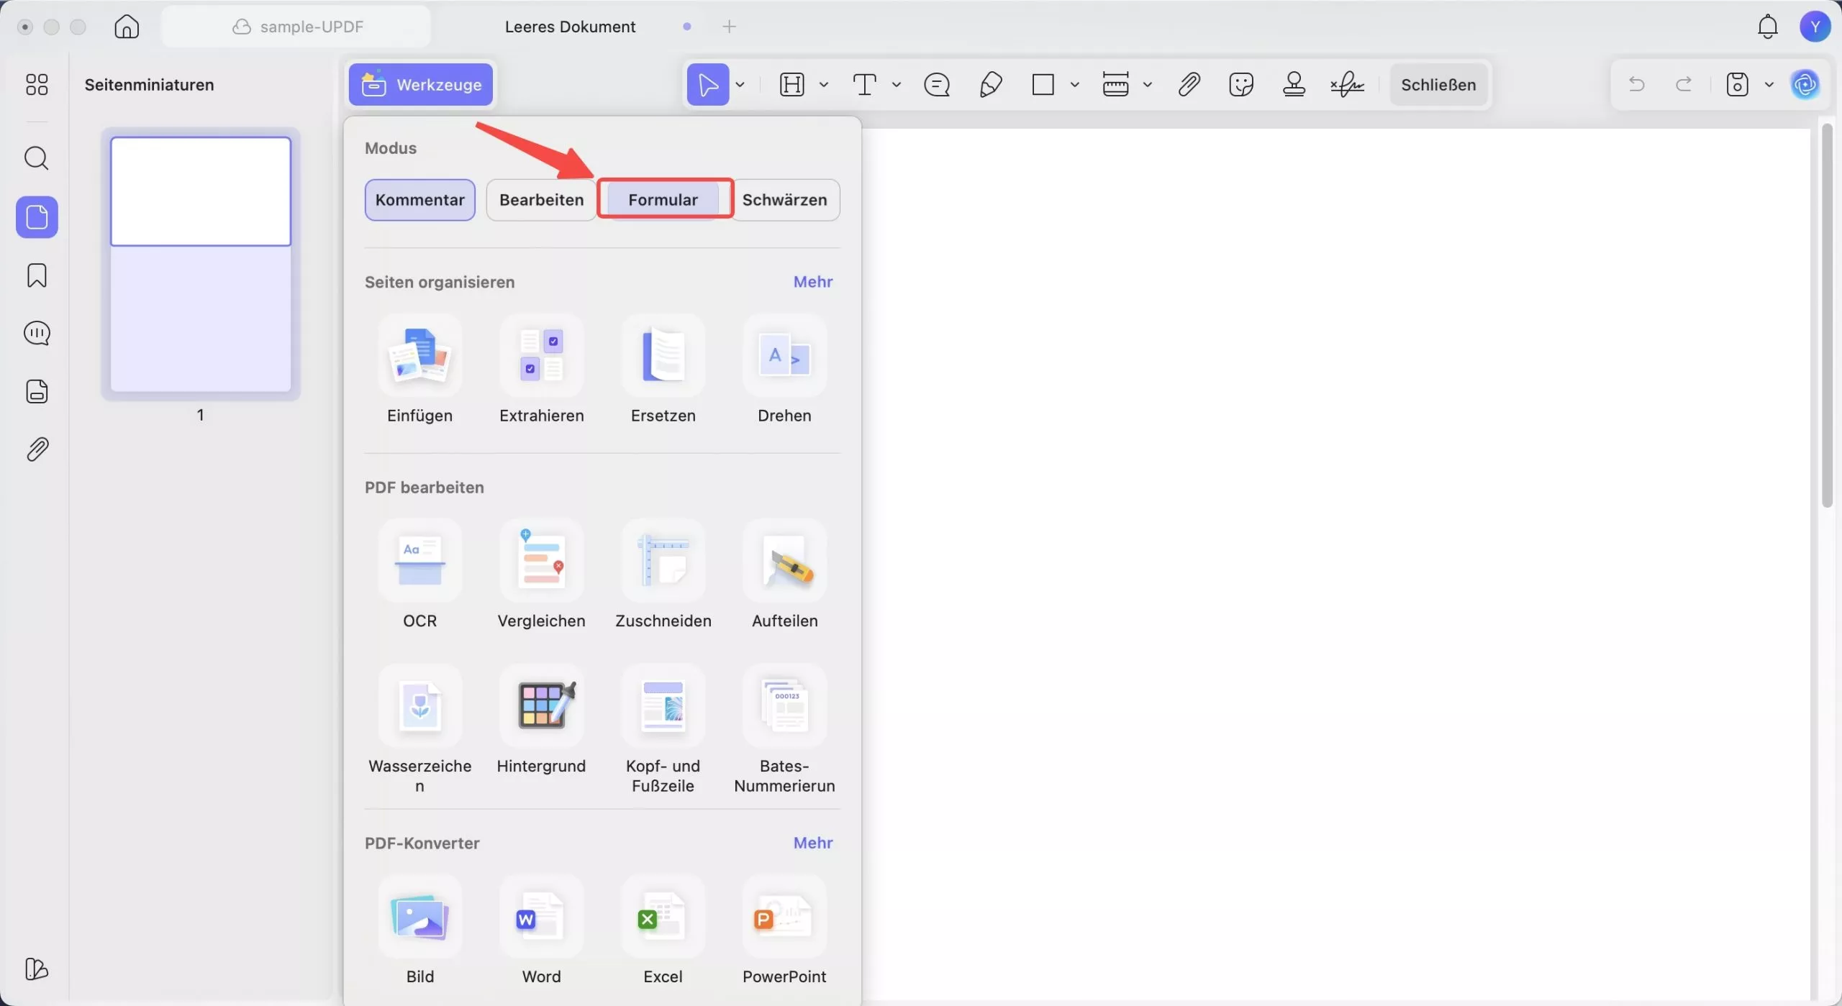Select the Bearbeiten mode
The image size is (1842, 1006).
point(541,200)
